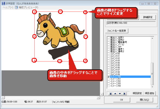Click the canvas horizontal scroll-right arrow

98,97
